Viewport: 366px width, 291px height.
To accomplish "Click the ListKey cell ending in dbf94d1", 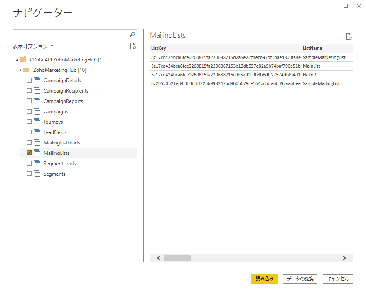I will click(x=226, y=75).
